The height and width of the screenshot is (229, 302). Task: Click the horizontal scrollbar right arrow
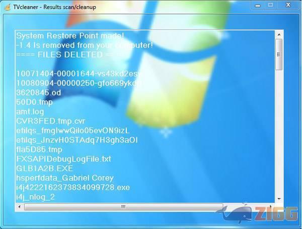[271, 207]
